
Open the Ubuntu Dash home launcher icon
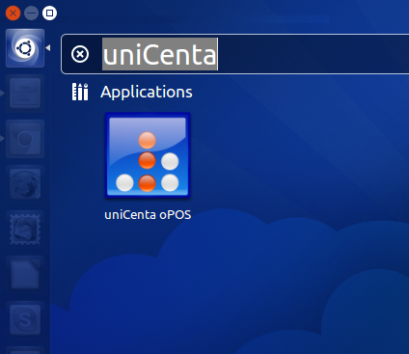(25, 48)
